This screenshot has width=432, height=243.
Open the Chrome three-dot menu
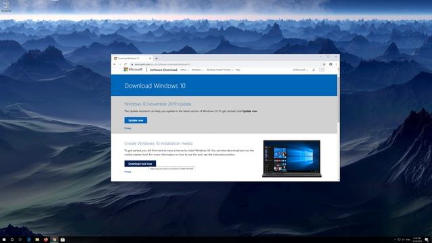pyautogui.click(x=336, y=64)
